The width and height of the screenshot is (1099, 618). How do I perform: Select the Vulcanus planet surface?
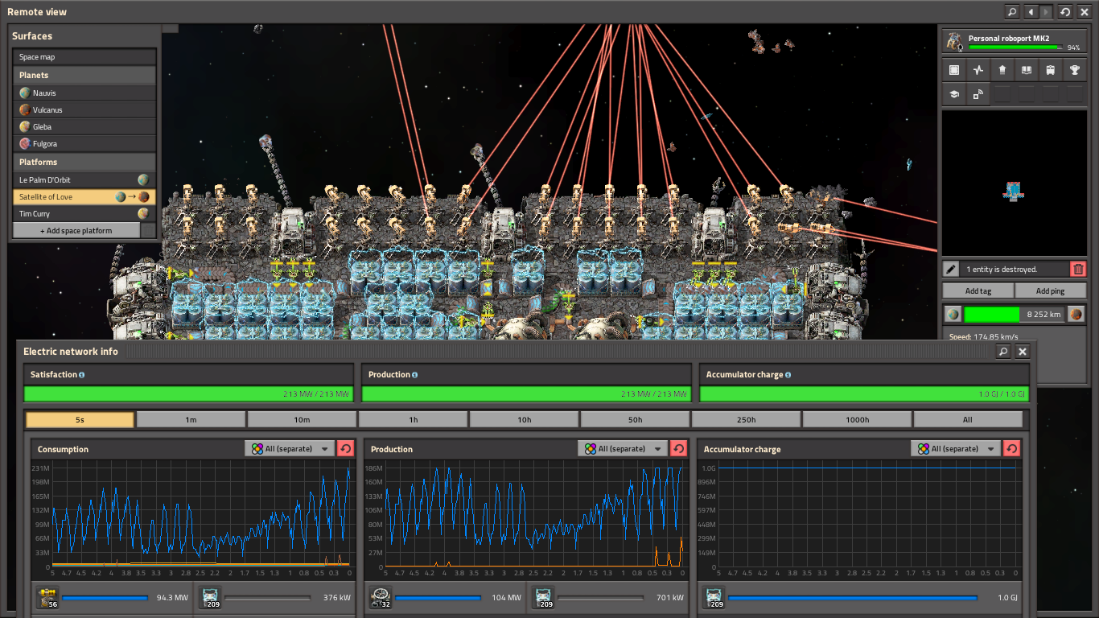(x=84, y=110)
